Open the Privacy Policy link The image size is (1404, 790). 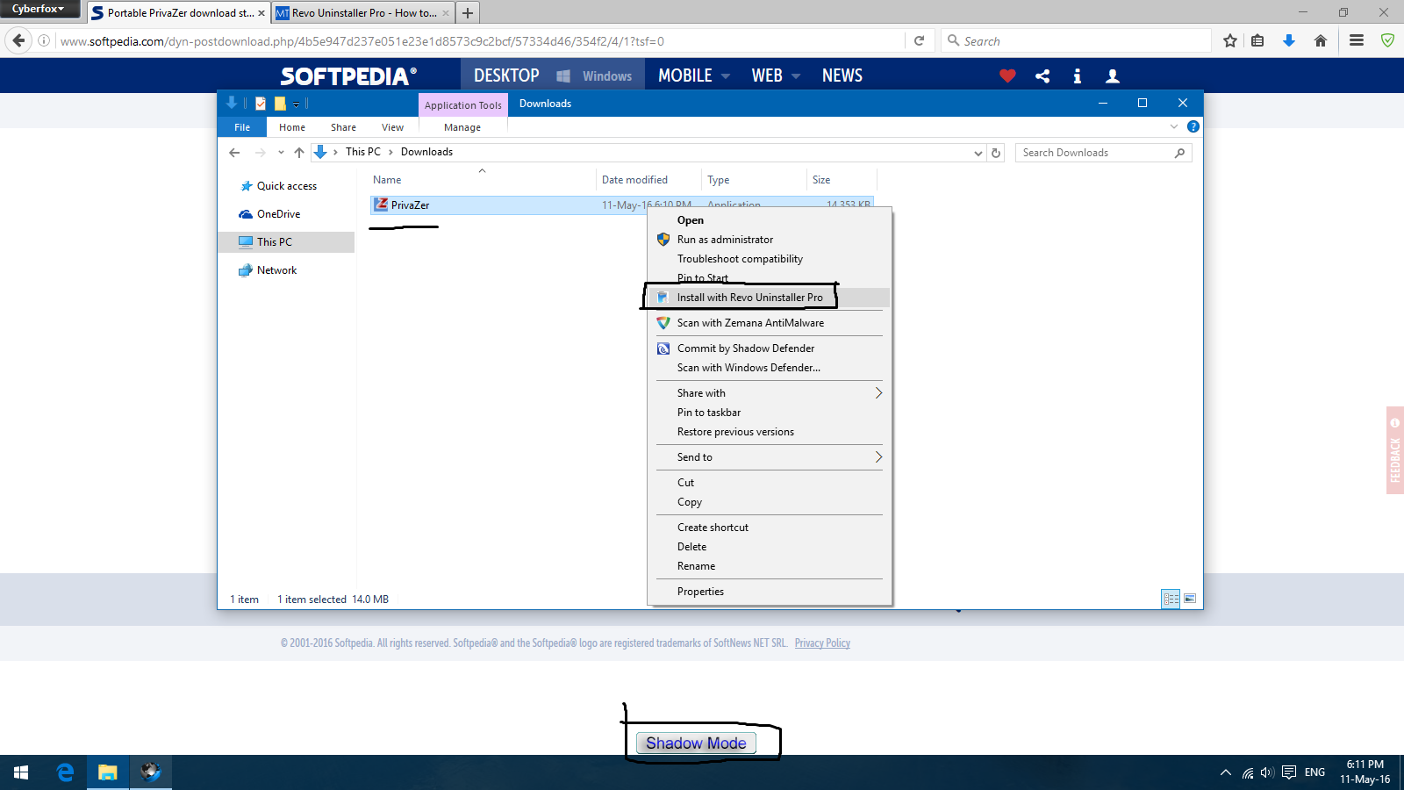pos(822,643)
